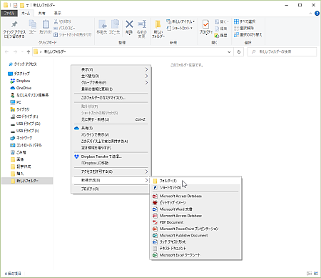Open the 並べ替え(O) context submenu
The height and width of the screenshot is (278, 321).
111,76
